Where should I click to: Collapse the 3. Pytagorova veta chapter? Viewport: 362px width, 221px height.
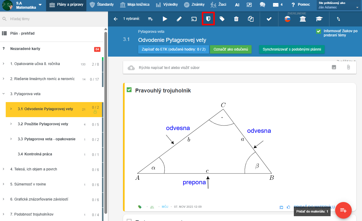pyautogui.click(x=4, y=94)
